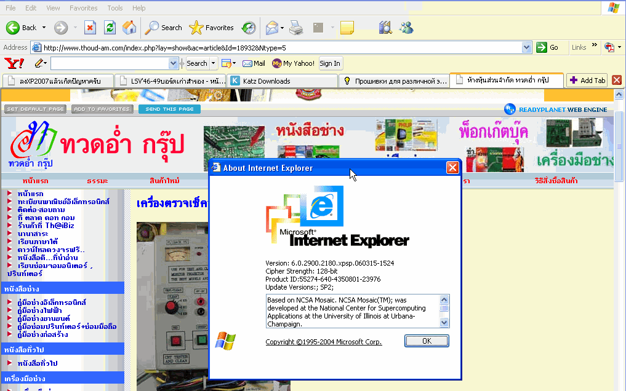The width and height of the screenshot is (626, 391).
Task: Open the History clock icon
Action: (x=248, y=28)
